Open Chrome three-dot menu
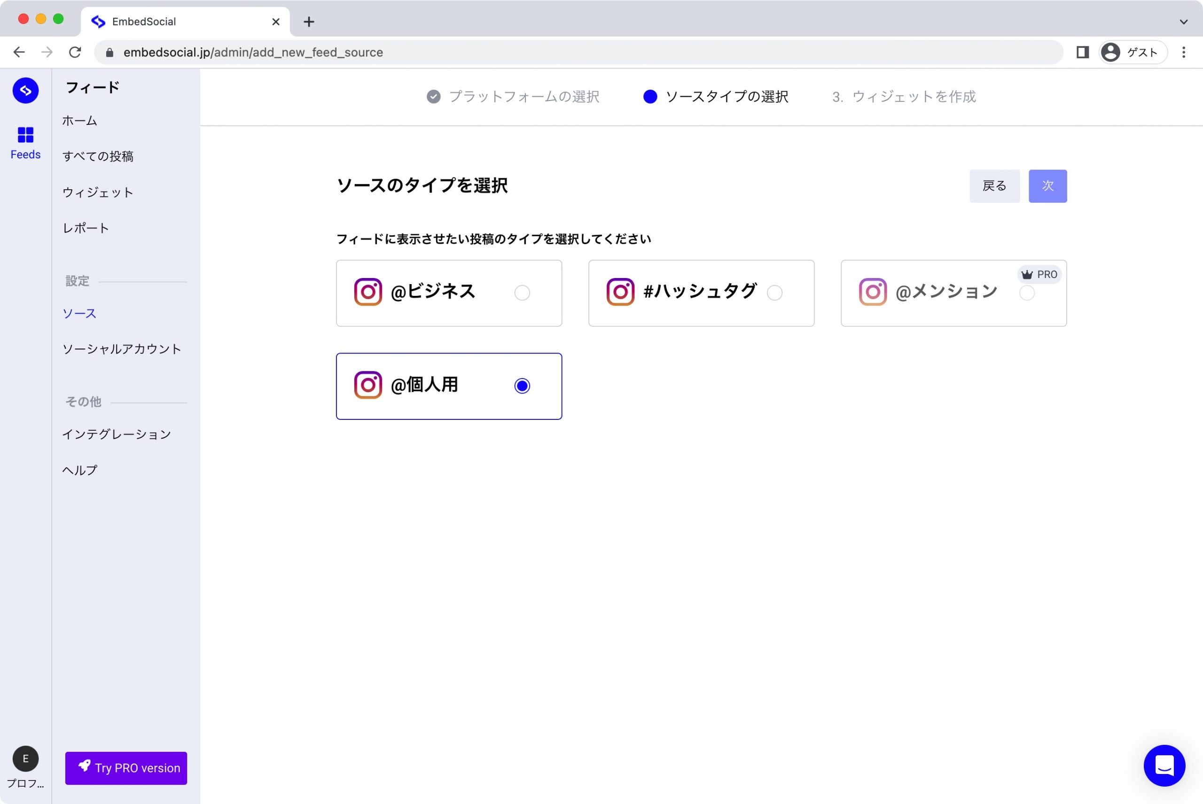The height and width of the screenshot is (804, 1203). click(x=1184, y=52)
